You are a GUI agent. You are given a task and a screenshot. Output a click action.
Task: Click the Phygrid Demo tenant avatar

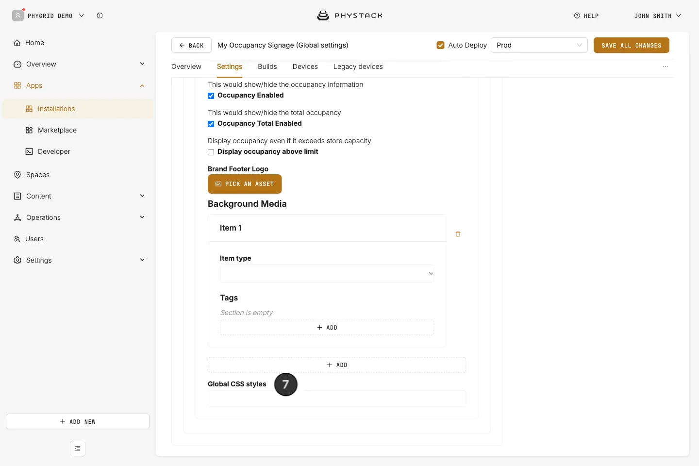coord(18,16)
